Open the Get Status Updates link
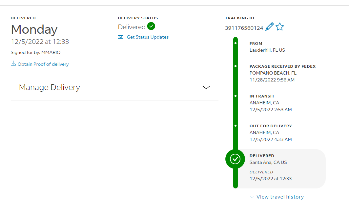Image resolution: width=349 pixels, height=211 pixels. [x=148, y=37]
